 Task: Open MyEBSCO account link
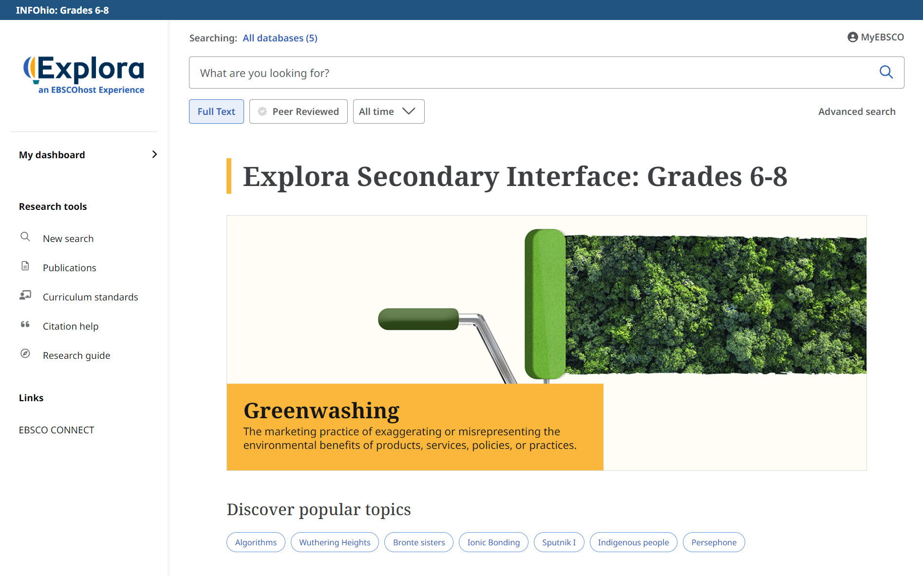pyautogui.click(x=876, y=37)
